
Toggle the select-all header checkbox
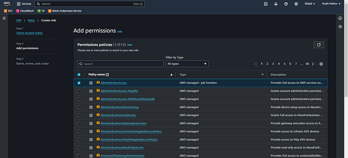pos(79,75)
